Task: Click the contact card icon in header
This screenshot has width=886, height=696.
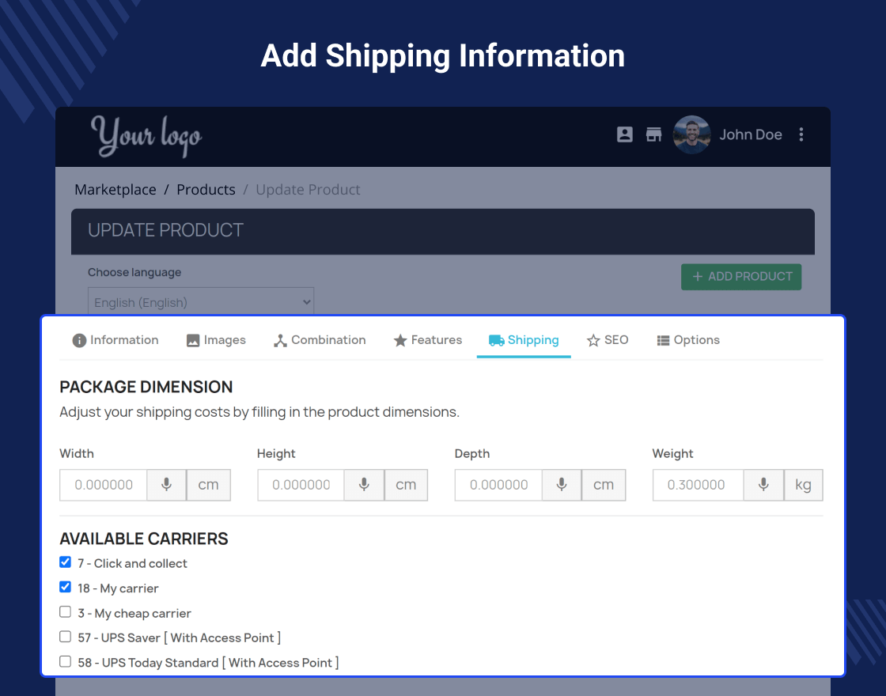Action: click(624, 134)
